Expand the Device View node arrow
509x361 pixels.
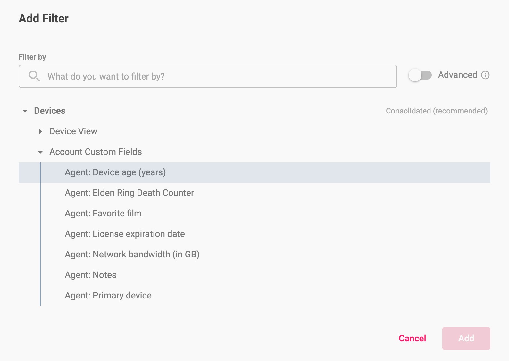[x=40, y=131]
